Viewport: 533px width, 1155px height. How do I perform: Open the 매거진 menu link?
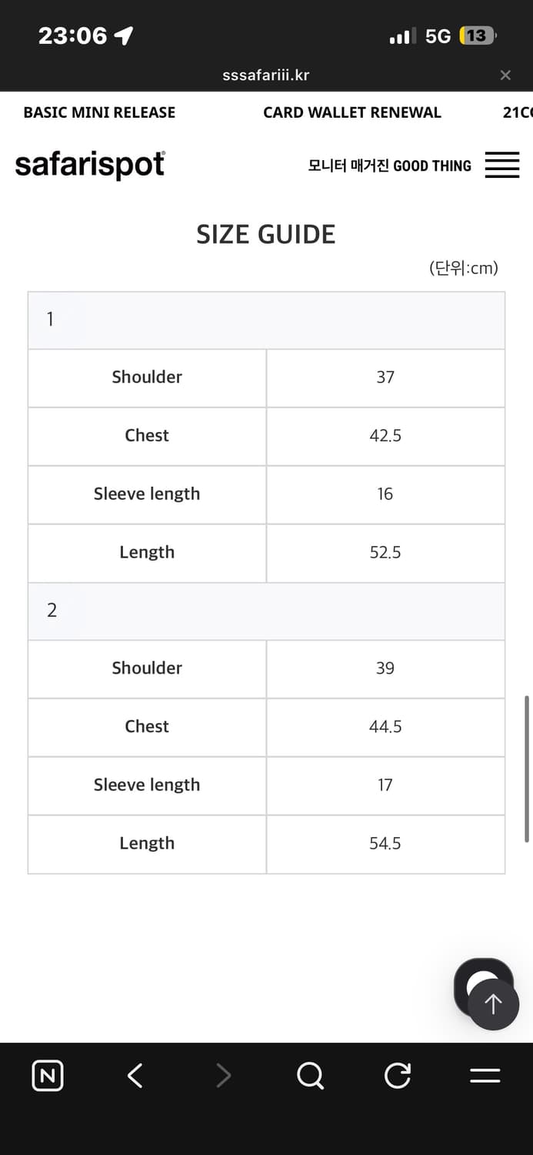pyautogui.click(x=370, y=166)
